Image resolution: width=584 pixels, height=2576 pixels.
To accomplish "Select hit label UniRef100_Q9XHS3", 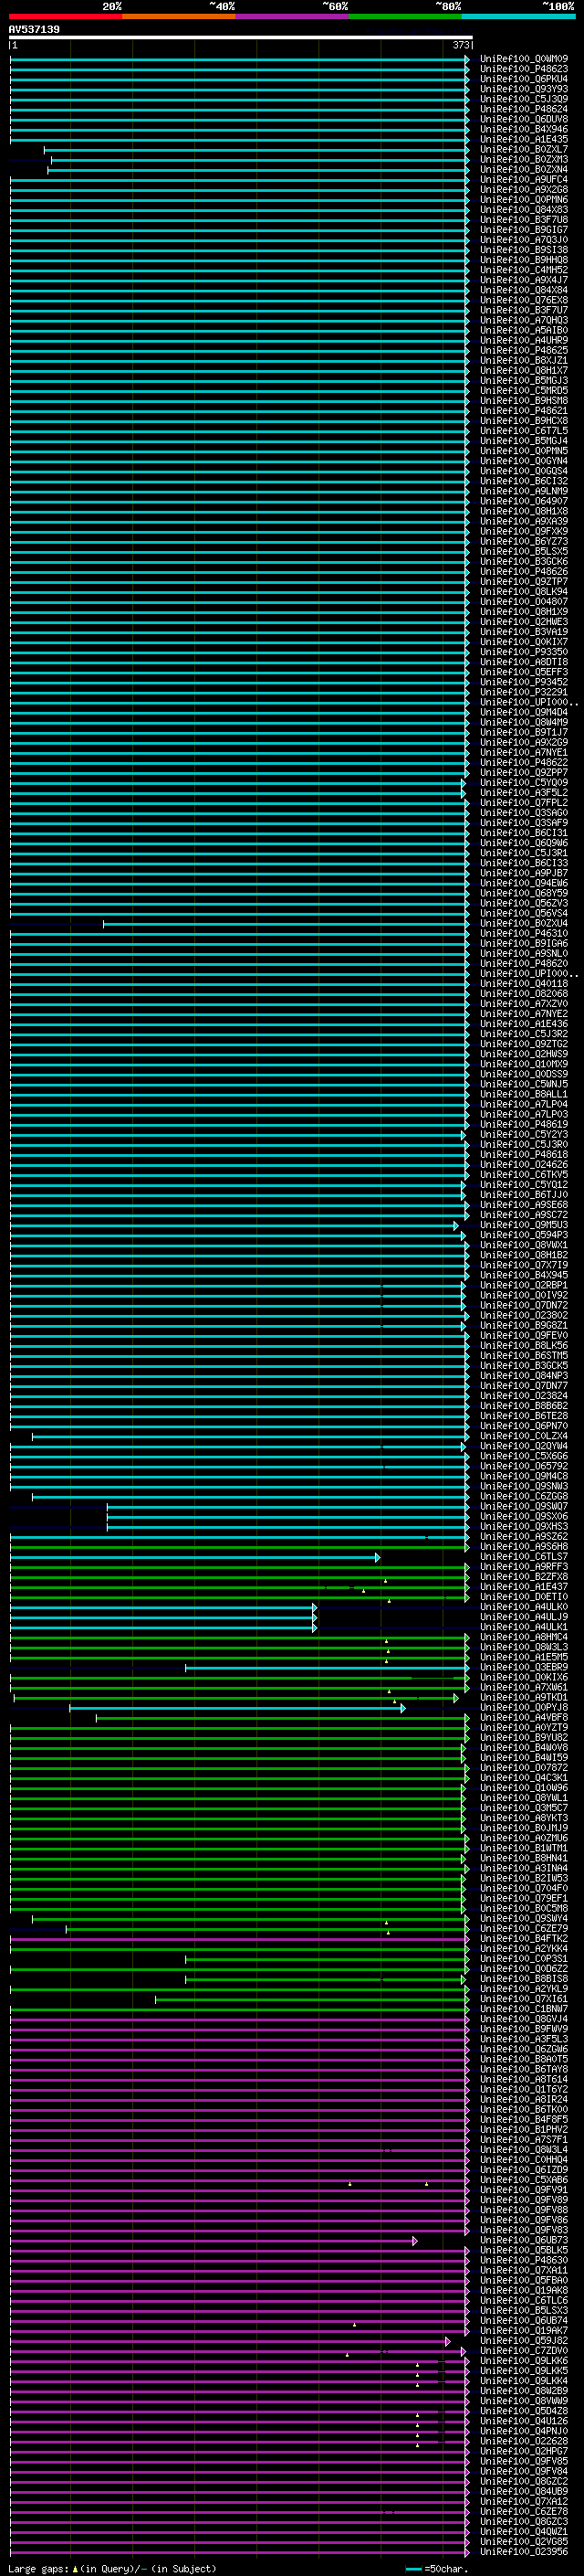I will click(x=524, y=1527).
